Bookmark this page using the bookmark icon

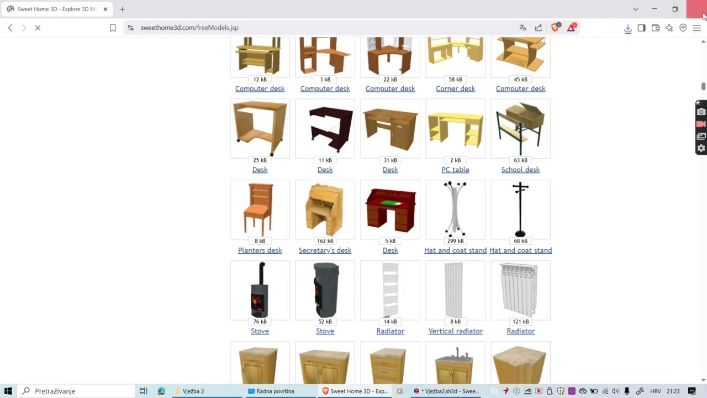tap(113, 28)
